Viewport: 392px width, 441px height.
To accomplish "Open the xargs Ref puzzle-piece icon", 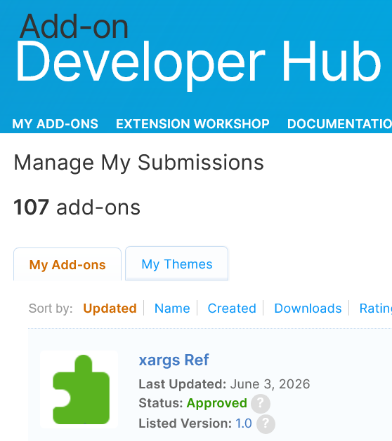I will pos(79,390).
